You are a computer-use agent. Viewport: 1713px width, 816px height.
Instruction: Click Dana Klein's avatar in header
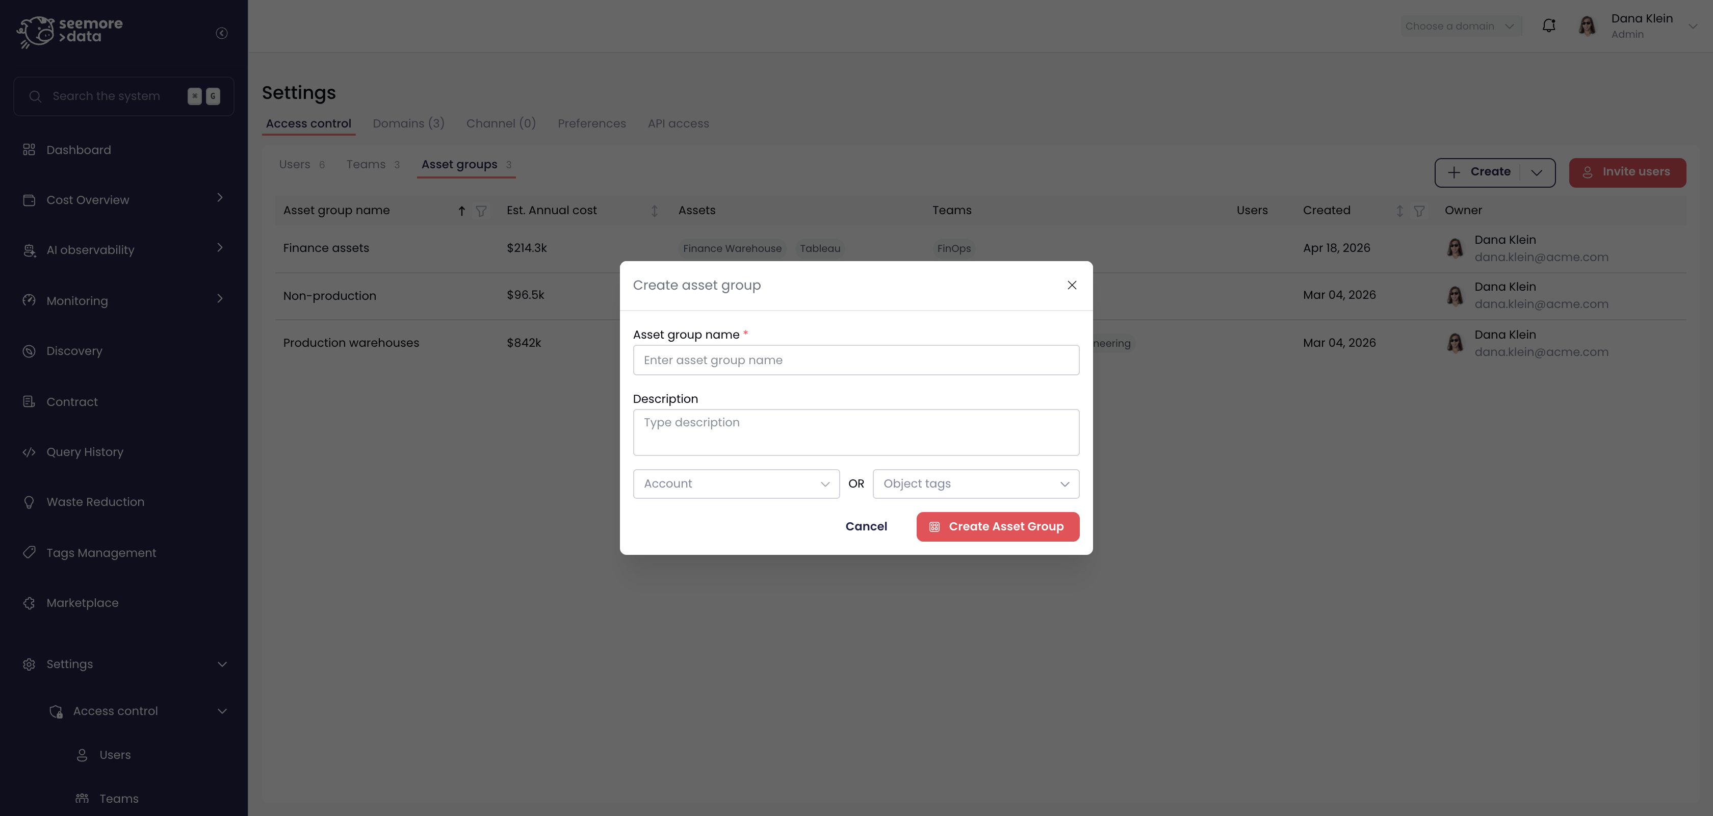[1587, 26]
